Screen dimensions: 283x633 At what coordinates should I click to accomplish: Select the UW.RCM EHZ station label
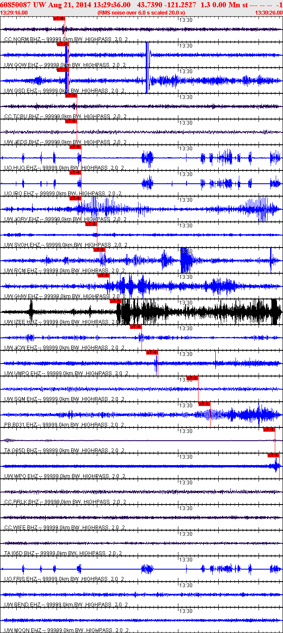click(21, 271)
